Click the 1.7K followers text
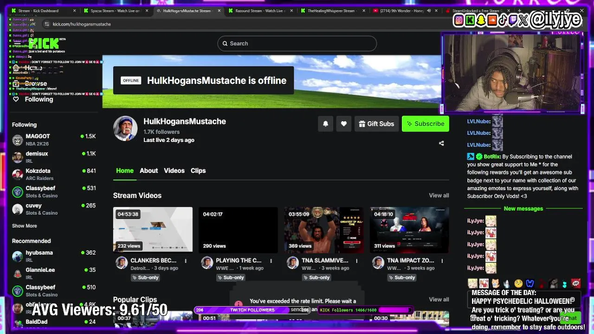 161,132
